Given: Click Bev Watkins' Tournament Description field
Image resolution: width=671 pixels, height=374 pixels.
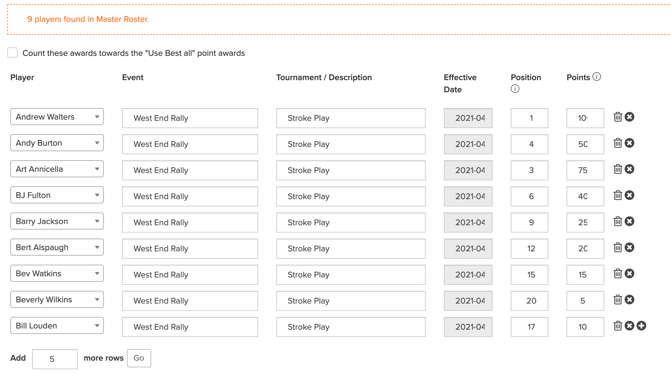Looking at the screenshot, I should pos(351,275).
